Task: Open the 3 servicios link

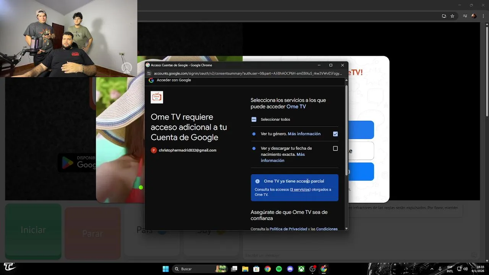Action: coord(300,189)
